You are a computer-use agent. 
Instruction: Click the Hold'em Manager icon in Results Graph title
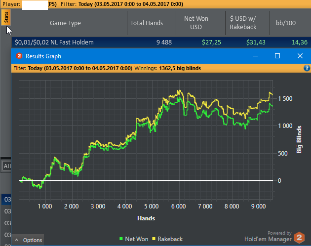[x=19, y=56]
